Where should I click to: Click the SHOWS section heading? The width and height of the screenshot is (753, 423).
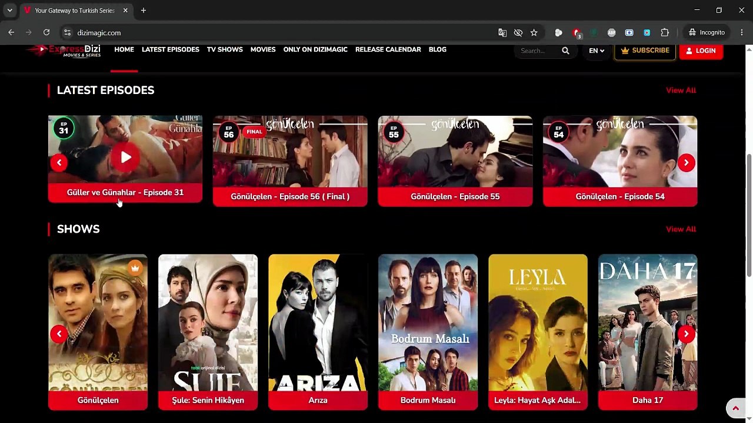[78, 229]
